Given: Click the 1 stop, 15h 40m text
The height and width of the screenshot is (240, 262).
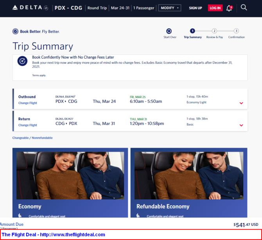Looking at the screenshot, I should tap(197, 97).
